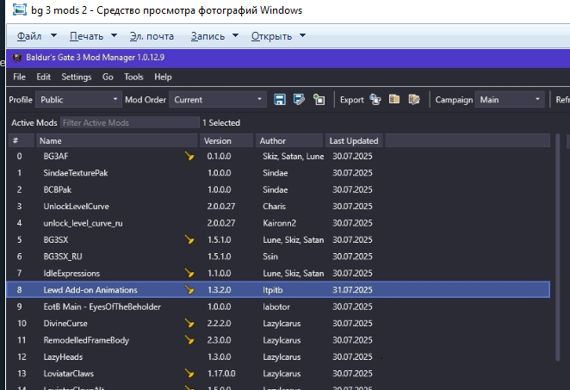
Task: Click the yellow tool icon on BG3AF row
Action: [189, 157]
